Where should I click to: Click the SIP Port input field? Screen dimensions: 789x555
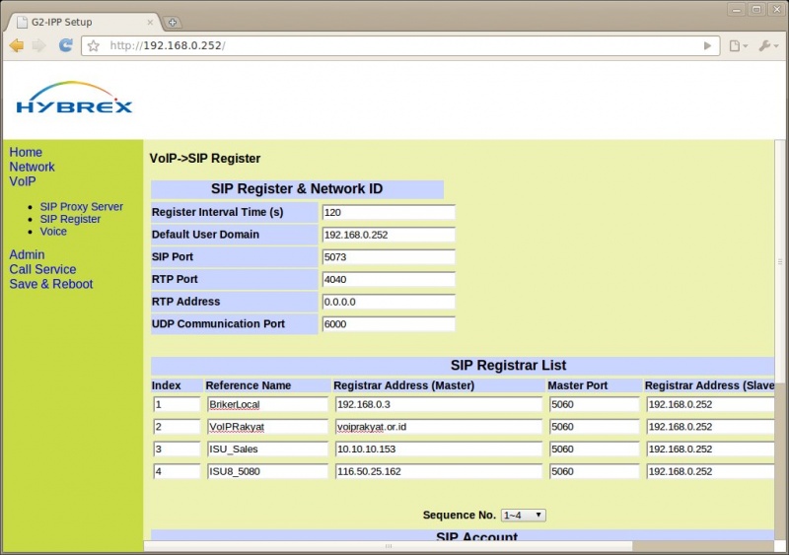click(388, 257)
